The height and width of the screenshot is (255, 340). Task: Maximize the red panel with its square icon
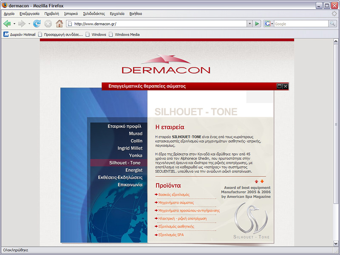[280, 86]
